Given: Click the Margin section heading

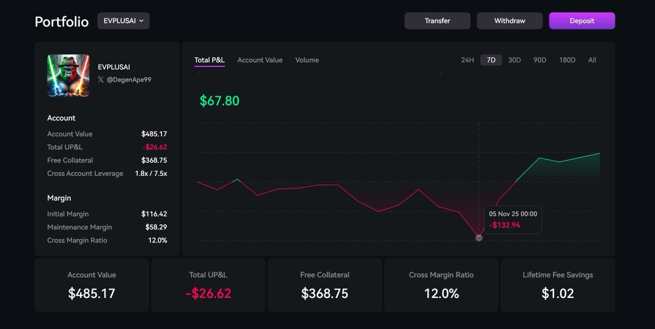Looking at the screenshot, I should pyautogui.click(x=59, y=198).
